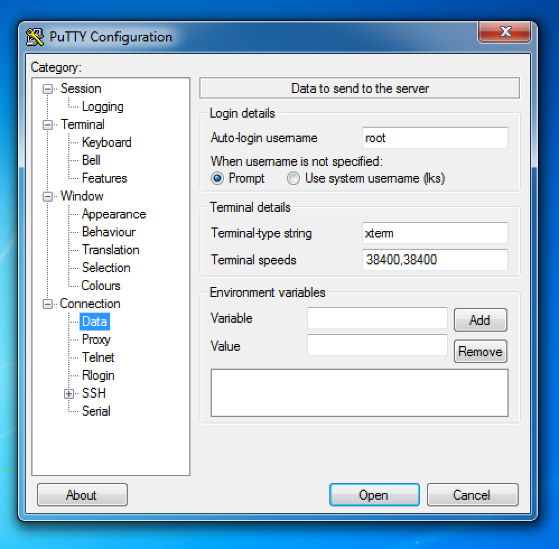
Task: Open the About dialog
Action: pos(82,495)
